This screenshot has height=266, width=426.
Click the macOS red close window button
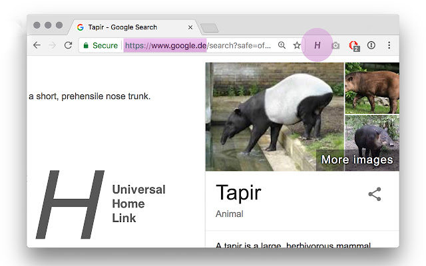coord(37,25)
